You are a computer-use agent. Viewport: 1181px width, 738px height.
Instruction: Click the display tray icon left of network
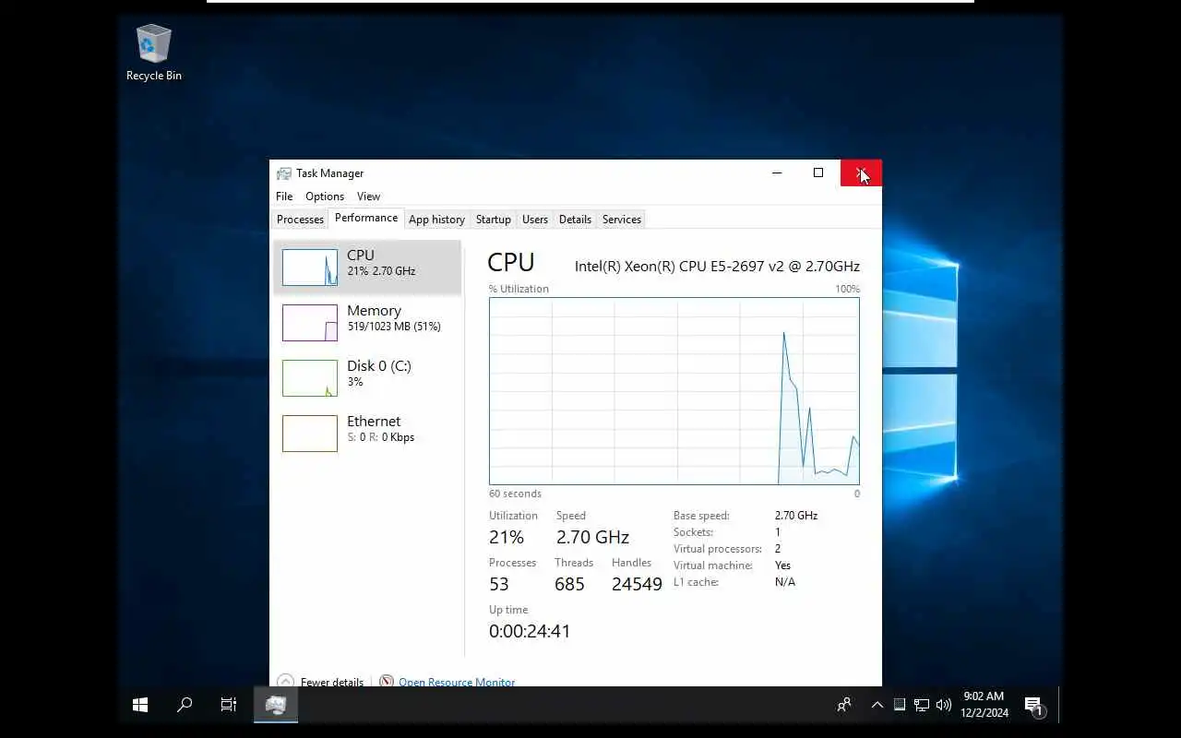coord(900,705)
